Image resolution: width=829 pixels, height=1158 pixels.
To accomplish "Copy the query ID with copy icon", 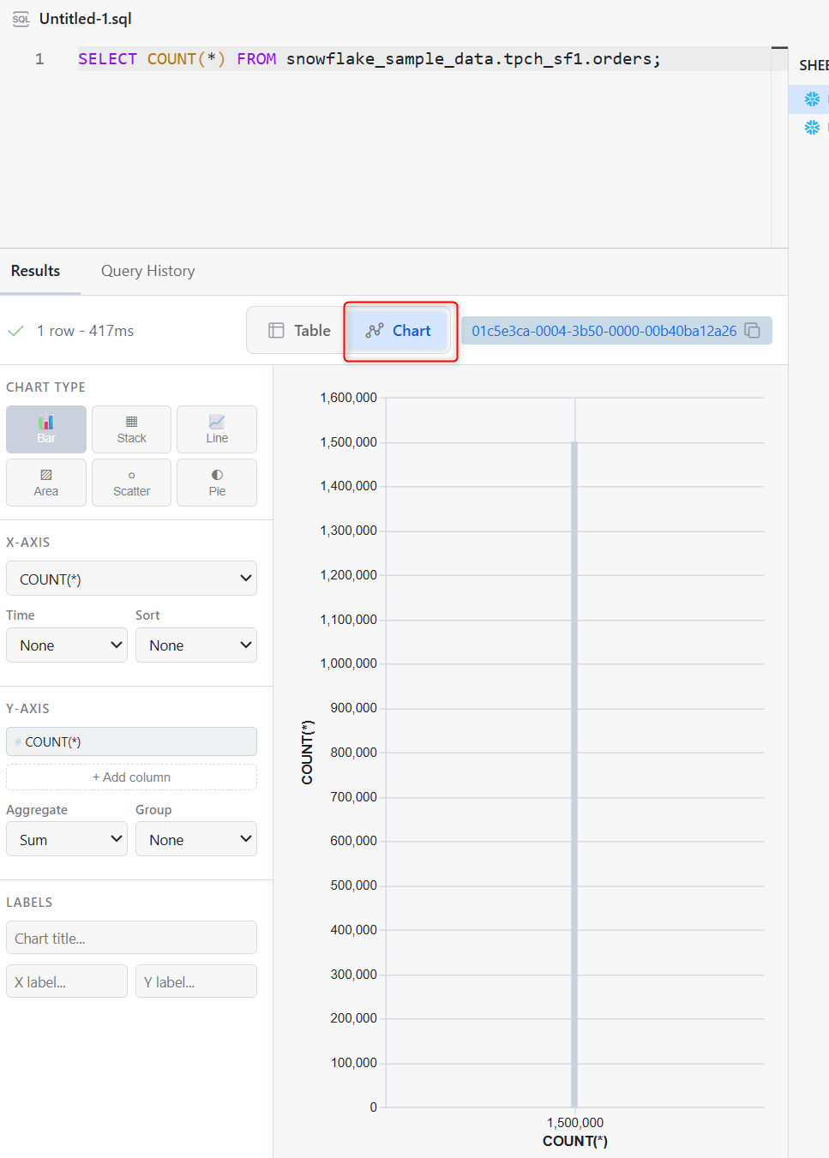I will (x=753, y=331).
